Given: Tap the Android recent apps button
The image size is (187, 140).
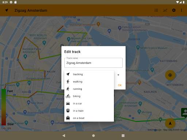Looking at the screenshot, I should 123,136.
